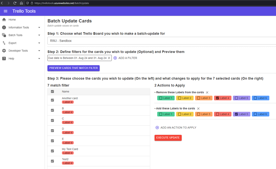Click the Developer Tools gear icon
The width and height of the screenshot is (276, 169).
pyautogui.click(x=4, y=51)
